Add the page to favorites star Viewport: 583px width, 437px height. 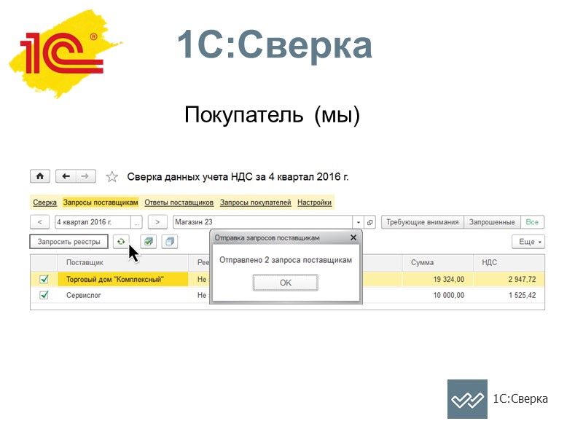coord(111,176)
